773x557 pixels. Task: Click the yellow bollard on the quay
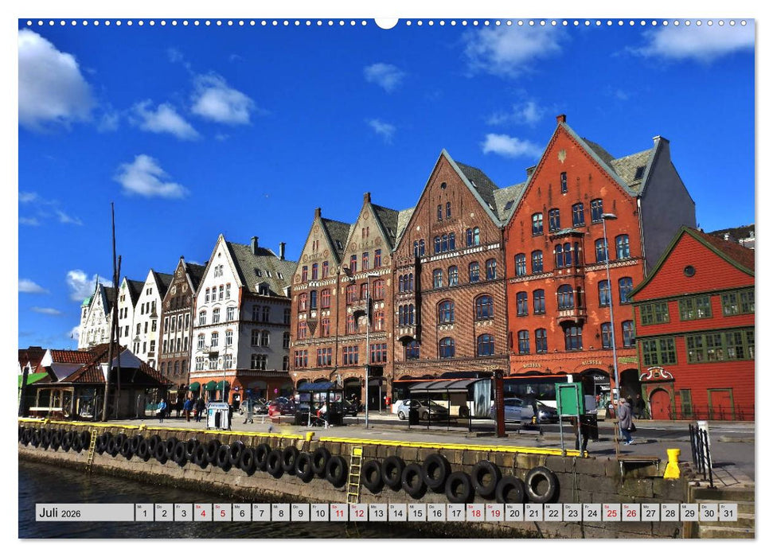point(673,464)
